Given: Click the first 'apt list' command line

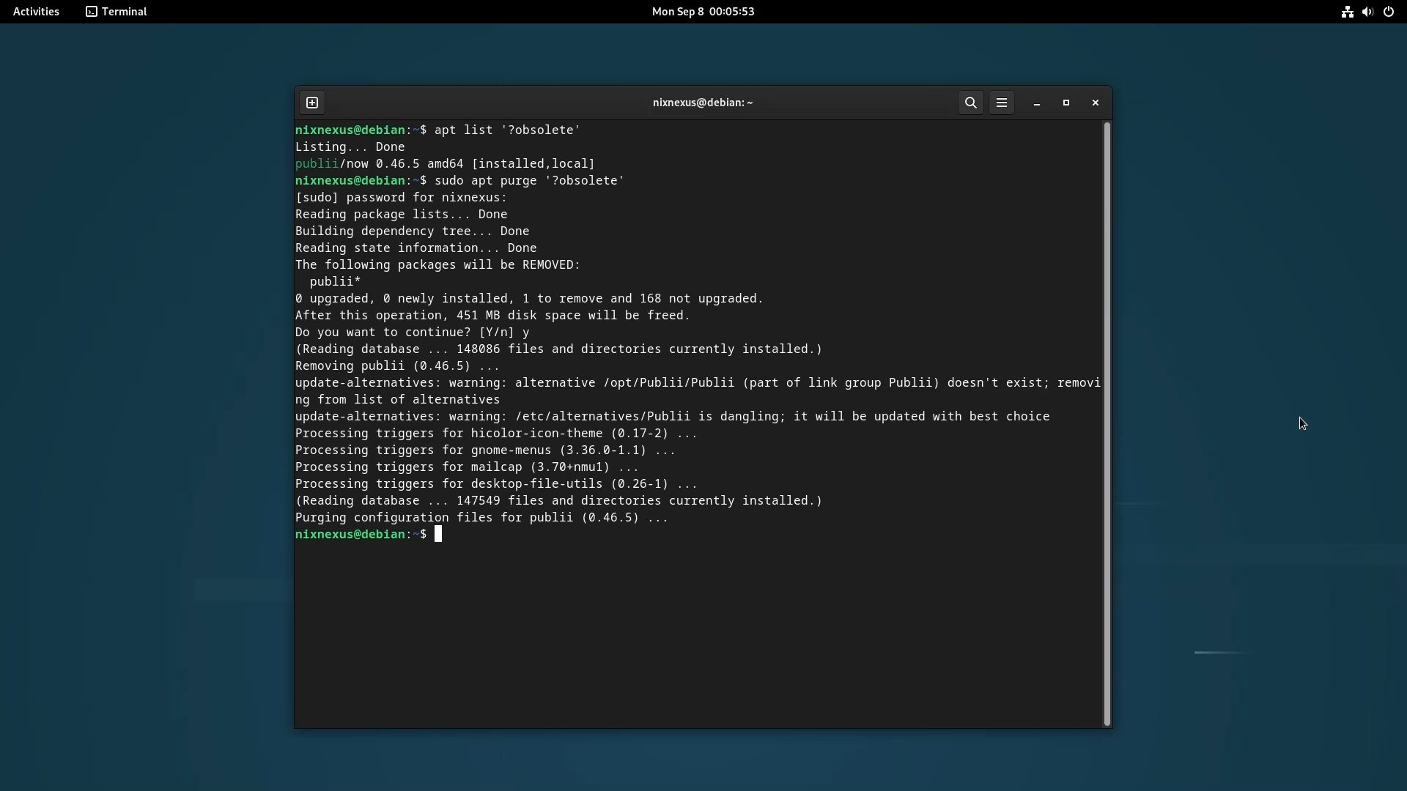Looking at the screenshot, I should coord(506,130).
